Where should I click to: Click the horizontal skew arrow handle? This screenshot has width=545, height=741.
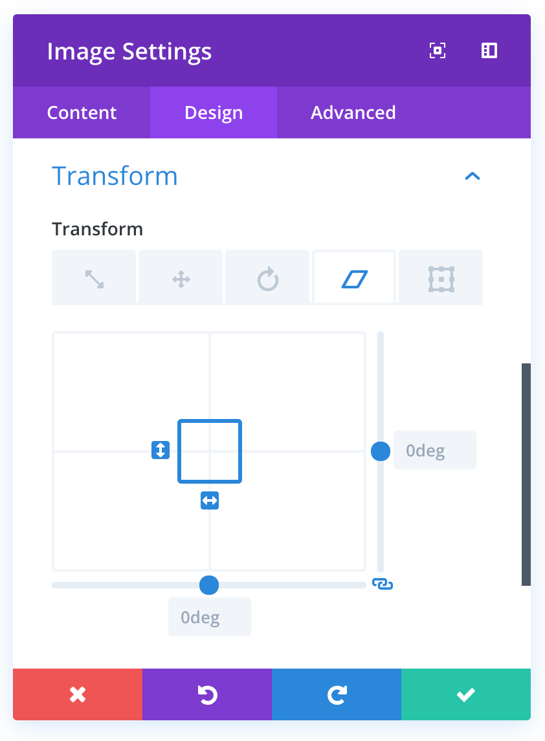[210, 500]
